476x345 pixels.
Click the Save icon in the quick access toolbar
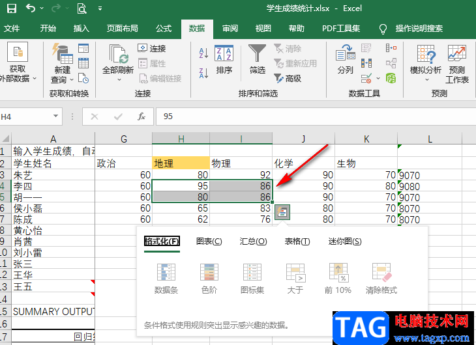click(x=12, y=8)
